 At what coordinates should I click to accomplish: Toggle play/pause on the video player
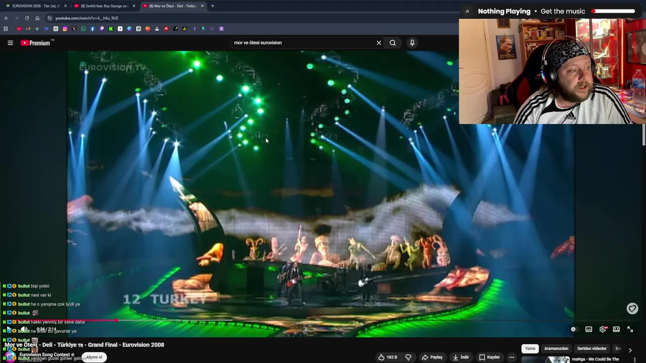pos(9,329)
